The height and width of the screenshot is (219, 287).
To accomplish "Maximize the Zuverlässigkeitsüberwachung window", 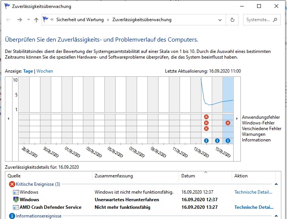I will (x=259, y=6).
